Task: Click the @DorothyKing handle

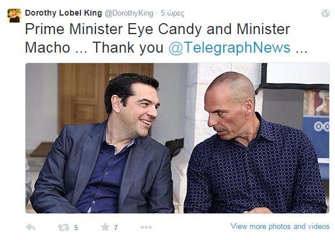Action: pos(129,13)
